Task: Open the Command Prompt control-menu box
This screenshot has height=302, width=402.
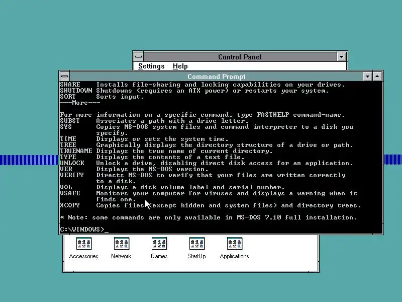Action: tap(65, 77)
